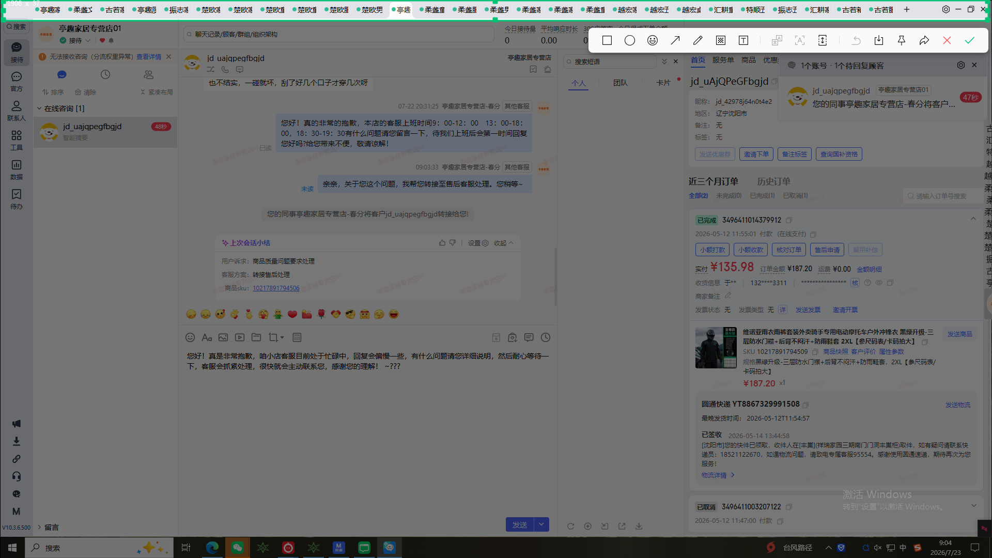Screen dimensions: 992x558
Task: Open the calculator icon in the chat toolbar
Action: click(x=297, y=337)
